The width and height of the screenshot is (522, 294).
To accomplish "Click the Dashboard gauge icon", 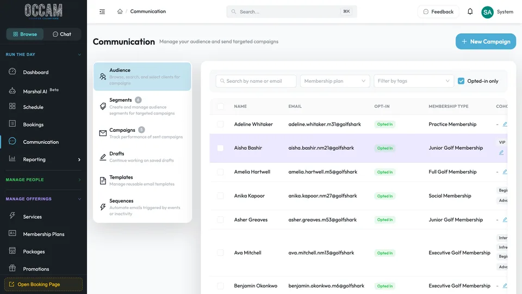I will [x=13, y=71].
